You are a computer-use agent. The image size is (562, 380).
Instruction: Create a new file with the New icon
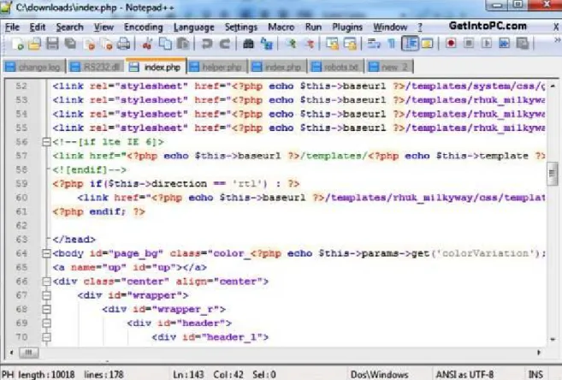click(17, 44)
